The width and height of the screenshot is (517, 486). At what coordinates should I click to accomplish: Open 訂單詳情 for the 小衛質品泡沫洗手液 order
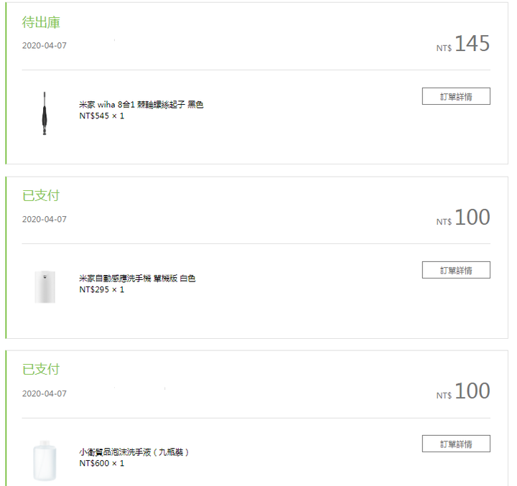(x=456, y=444)
